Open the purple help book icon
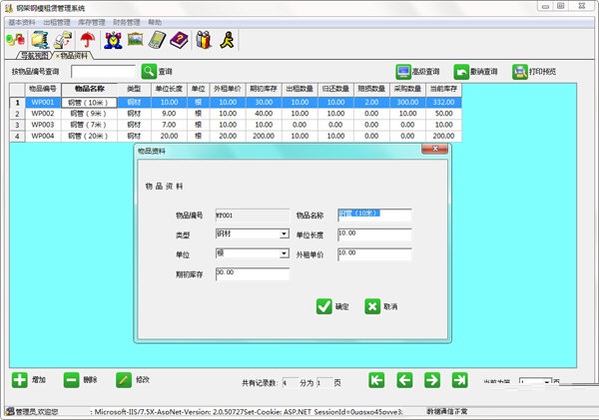599x420 pixels. click(x=179, y=40)
